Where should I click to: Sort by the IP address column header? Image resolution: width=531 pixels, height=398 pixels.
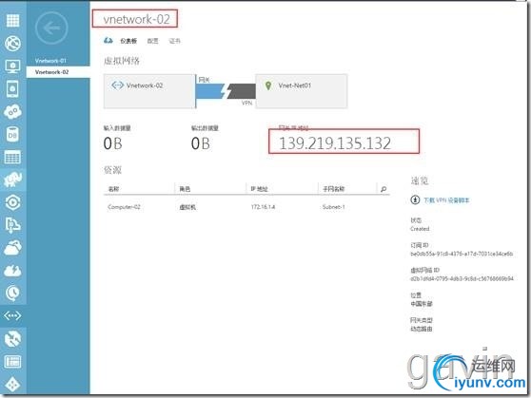tap(260, 189)
